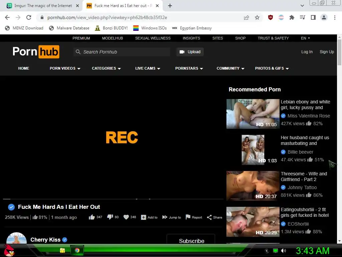Open the folder icon in taskbar
The image size is (342, 257).
(x=62, y=250)
